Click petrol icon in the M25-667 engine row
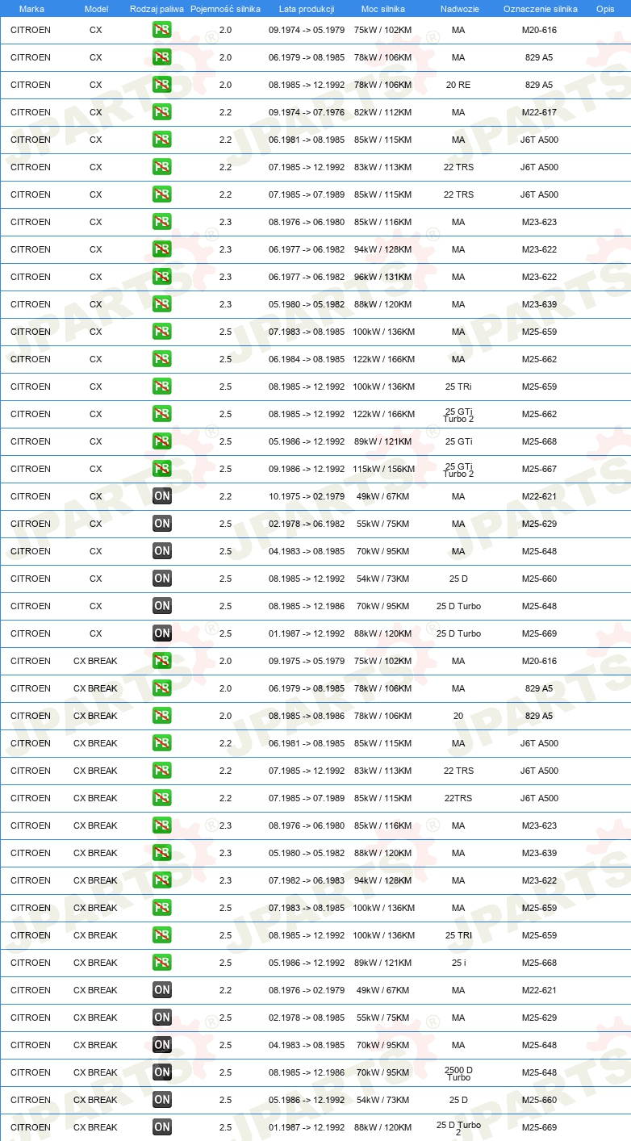The height and width of the screenshot is (1141, 631). (x=162, y=469)
